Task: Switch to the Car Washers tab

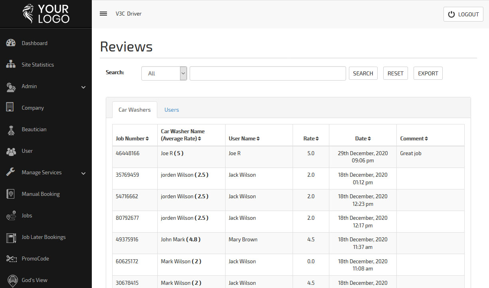Action: pos(135,110)
